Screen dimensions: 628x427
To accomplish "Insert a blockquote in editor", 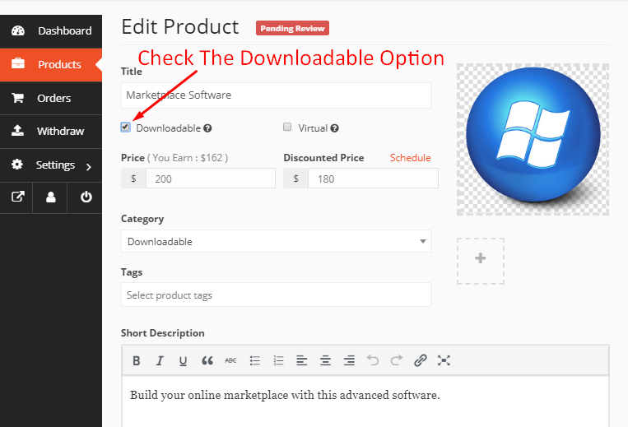I will 207,360.
